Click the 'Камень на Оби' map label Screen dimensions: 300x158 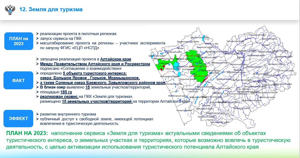[x=212, y=44]
